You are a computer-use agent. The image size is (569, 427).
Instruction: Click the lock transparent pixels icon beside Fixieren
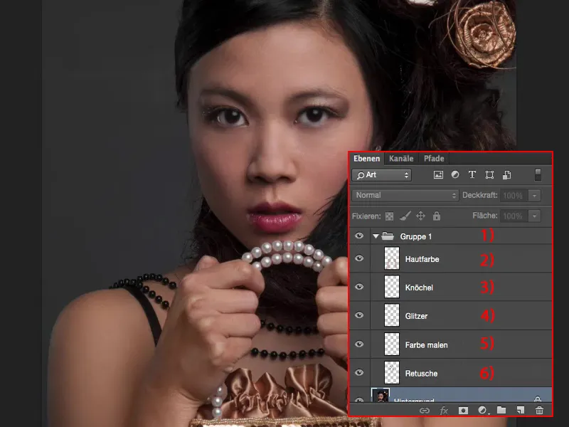pos(388,214)
